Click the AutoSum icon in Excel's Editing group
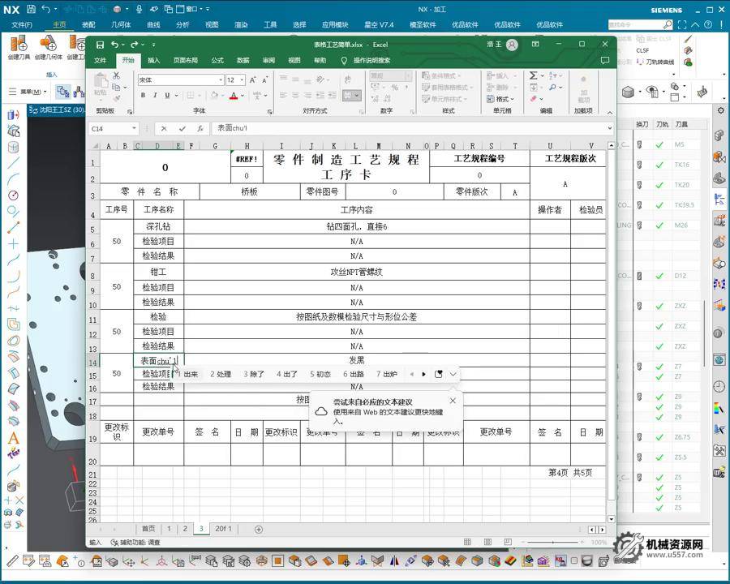Image resolution: width=730 pixels, height=584 pixels. pyautogui.click(x=534, y=75)
